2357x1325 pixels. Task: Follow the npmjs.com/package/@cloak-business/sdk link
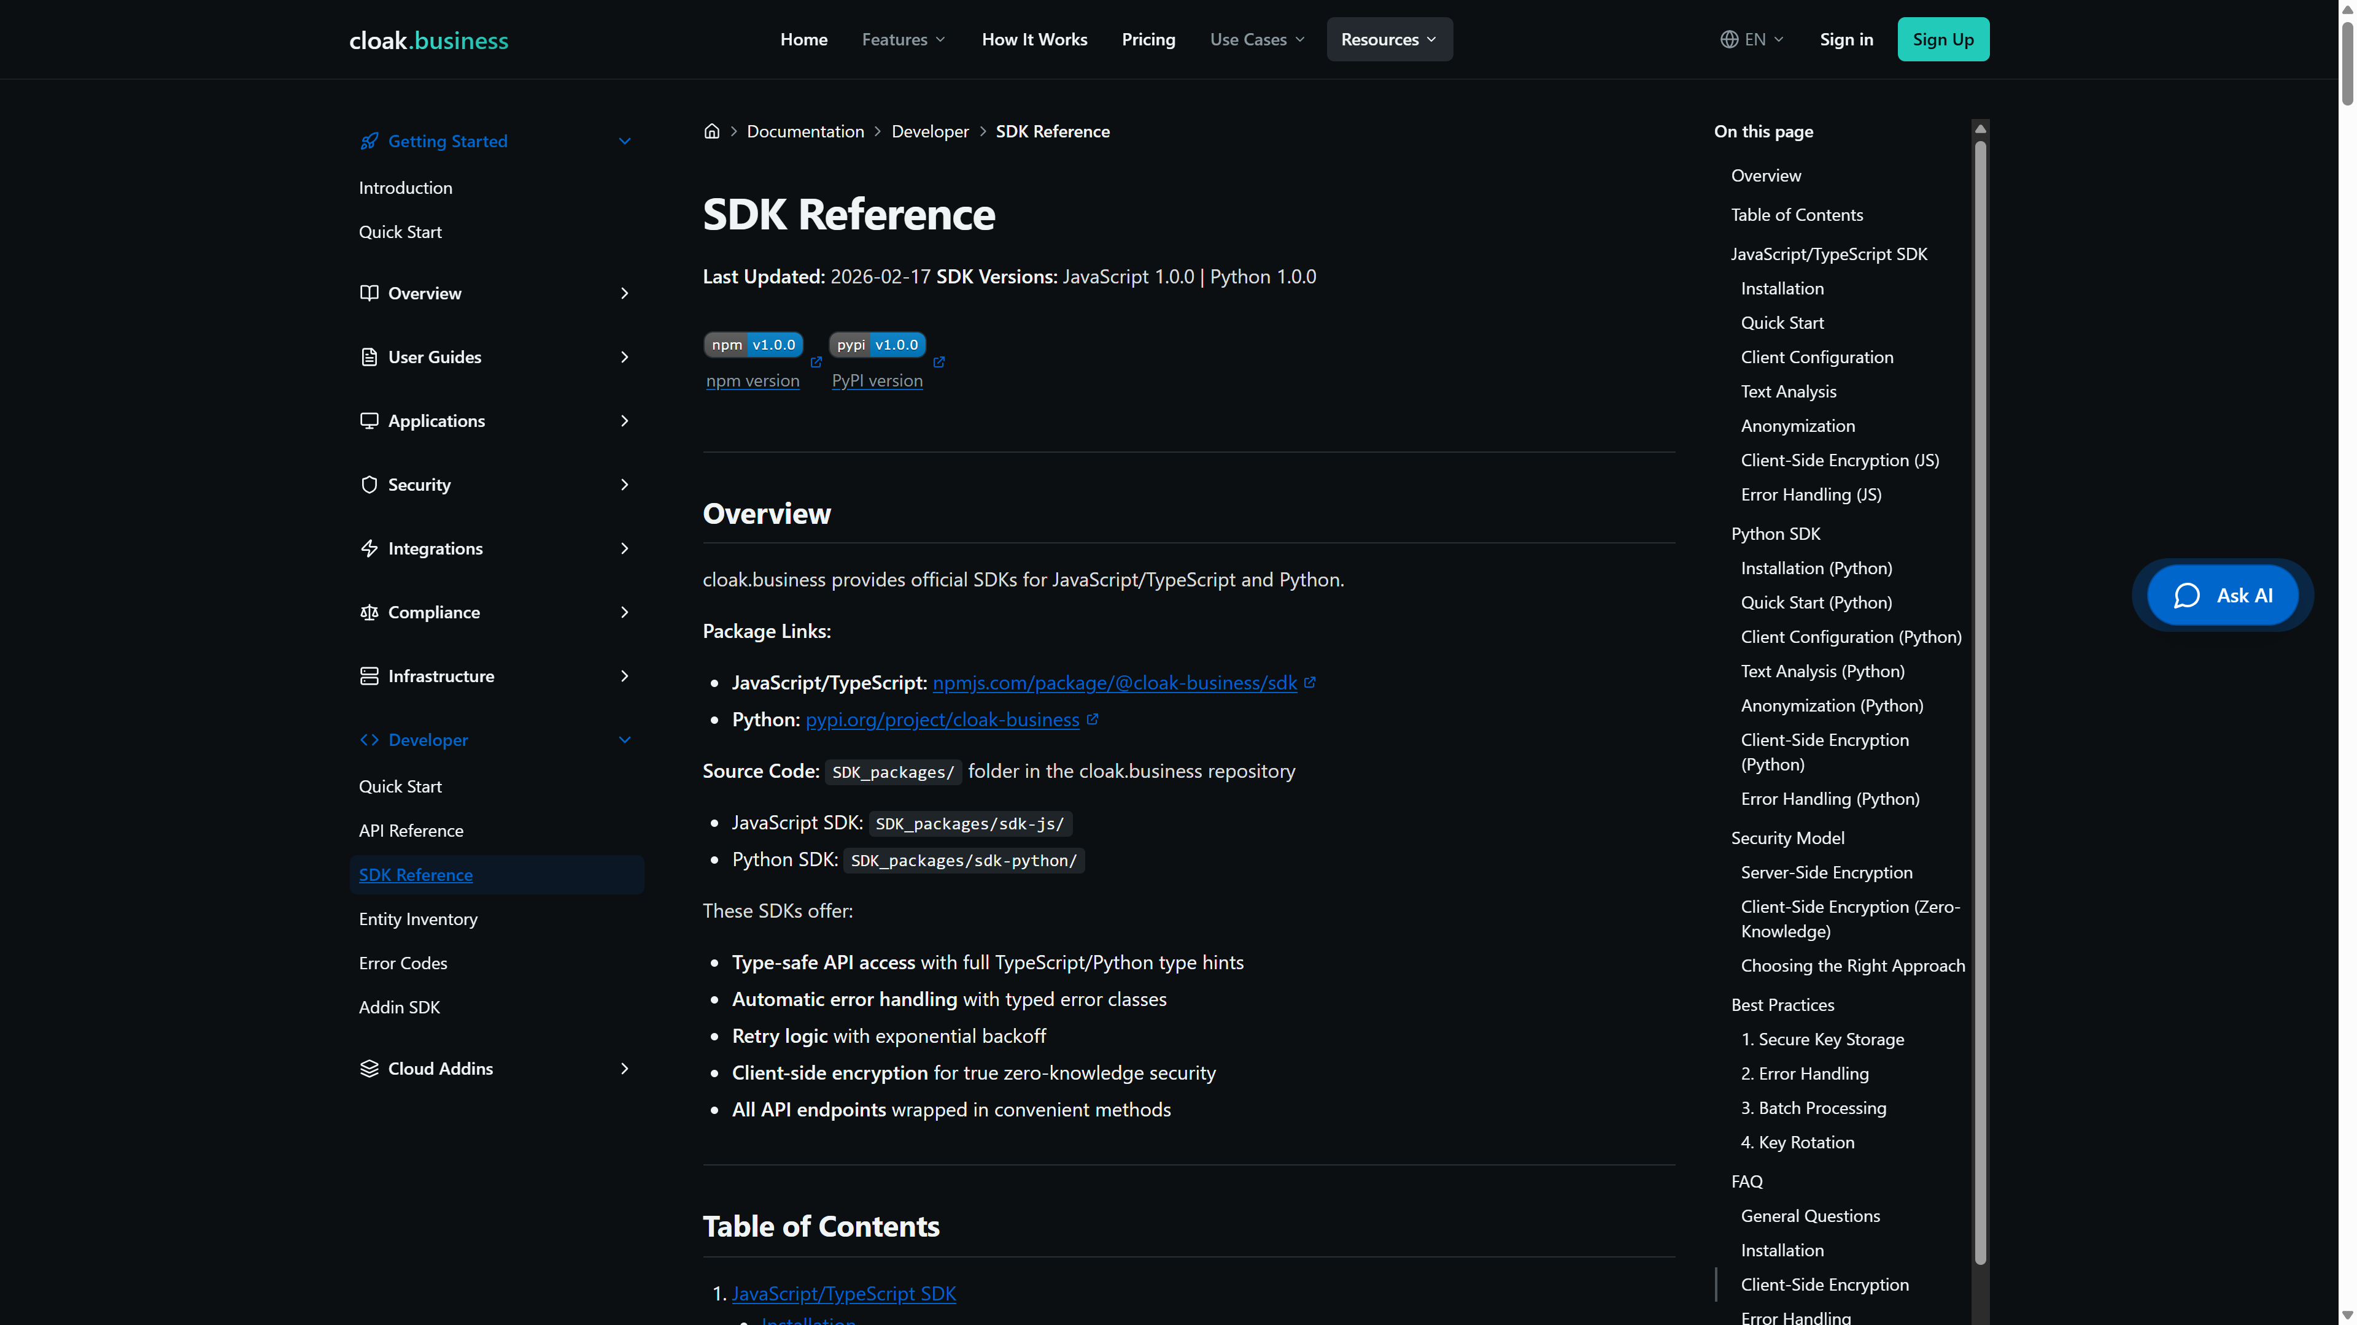tap(1115, 682)
